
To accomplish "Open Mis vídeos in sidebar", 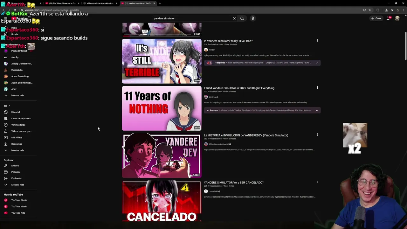I will [x=17, y=137].
